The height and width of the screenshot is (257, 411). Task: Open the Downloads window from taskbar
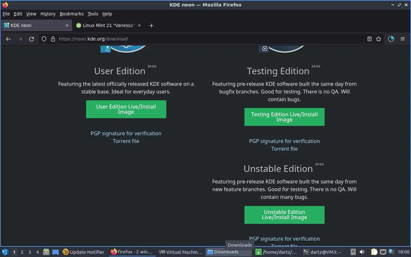pos(229,252)
